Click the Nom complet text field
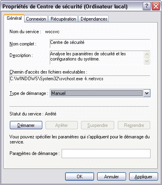162x185 pixels. tap(100, 43)
